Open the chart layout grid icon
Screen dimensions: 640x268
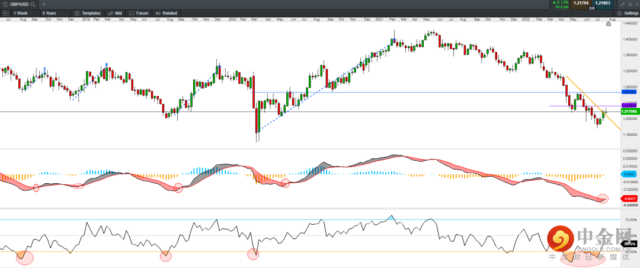point(5,12)
